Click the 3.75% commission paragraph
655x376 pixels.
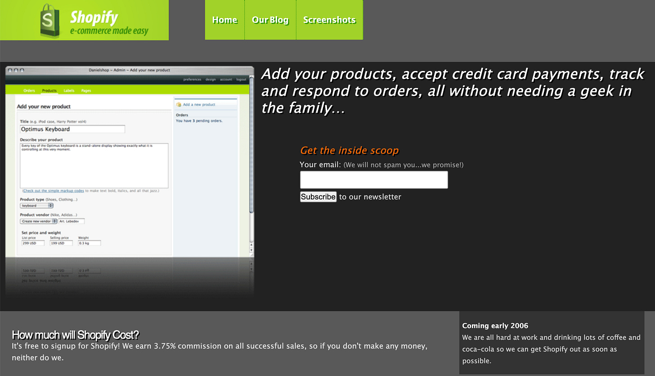pyautogui.click(x=220, y=352)
